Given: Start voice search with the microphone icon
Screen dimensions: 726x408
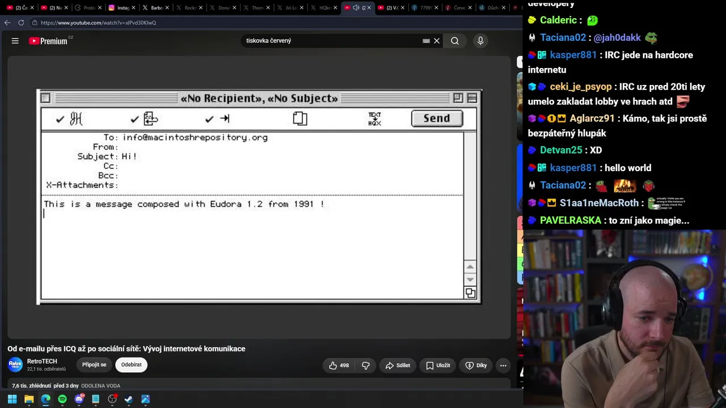Looking at the screenshot, I should coord(480,41).
